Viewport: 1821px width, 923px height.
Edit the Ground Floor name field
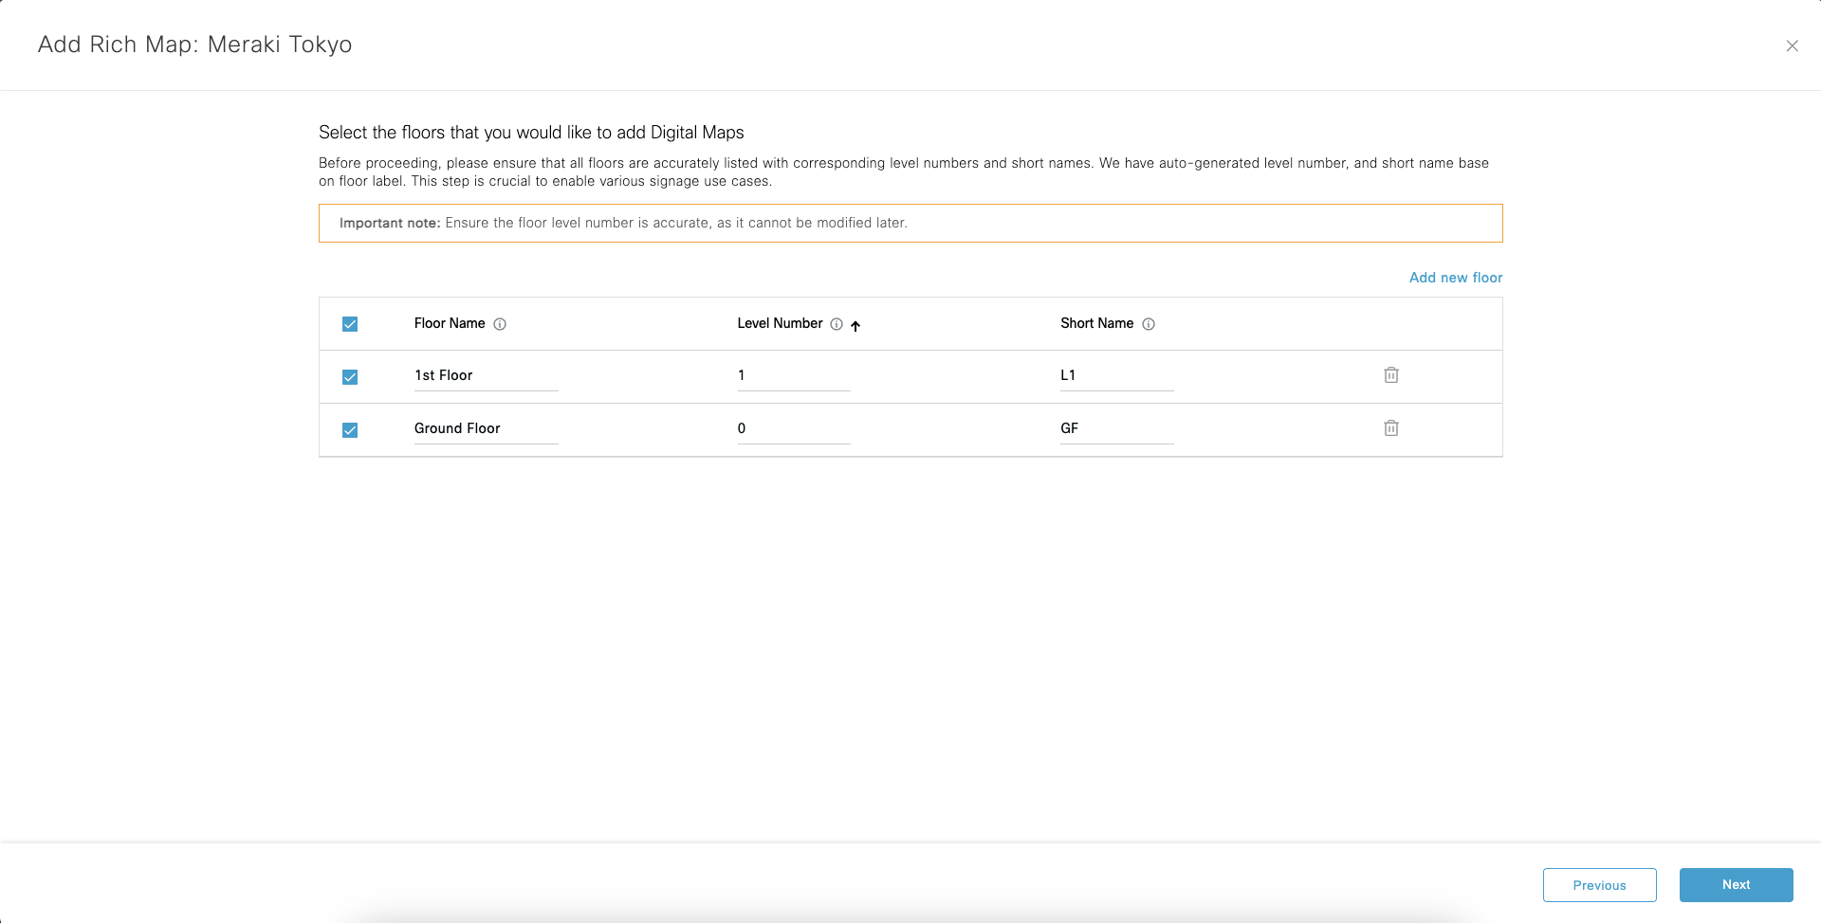pos(486,428)
